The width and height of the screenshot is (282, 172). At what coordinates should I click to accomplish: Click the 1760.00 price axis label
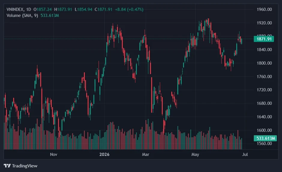click(x=264, y=77)
